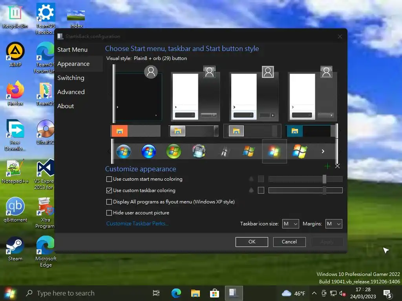402x301 pixels.
Task: Open the About page
Action: coord(66,106)
